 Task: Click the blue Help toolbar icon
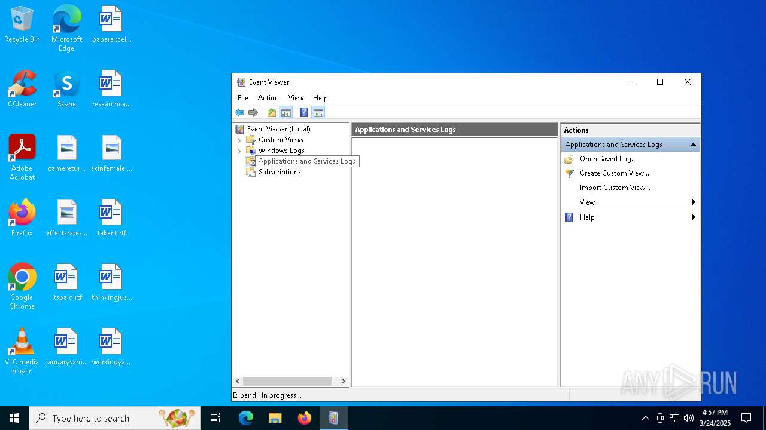click(304, 112)
